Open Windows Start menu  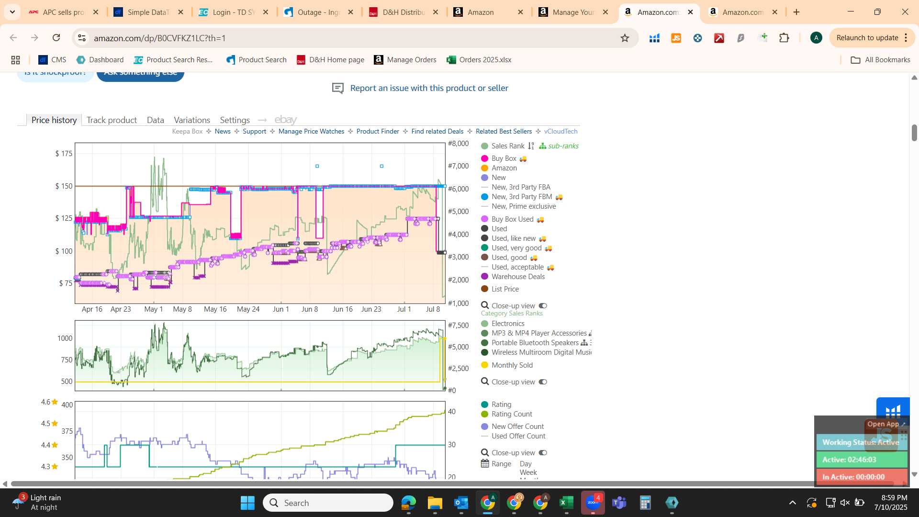247,503
